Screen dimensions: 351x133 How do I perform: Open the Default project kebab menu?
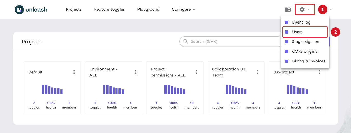(x=74, y=72)
